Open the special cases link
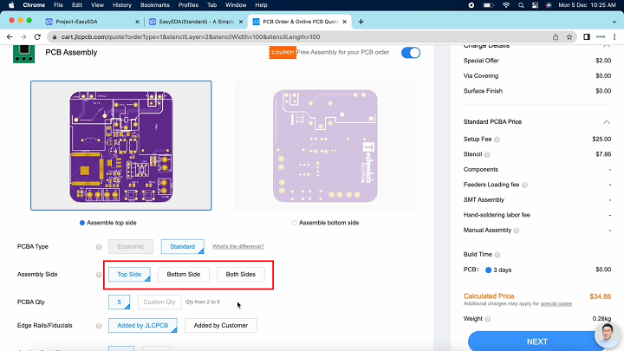The height and width of the screenshot is (351, 624). [x=556, y=304]
